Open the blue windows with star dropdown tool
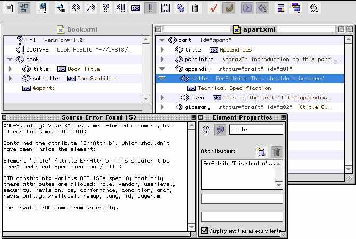Screen dimensions: 356x239 296,8
